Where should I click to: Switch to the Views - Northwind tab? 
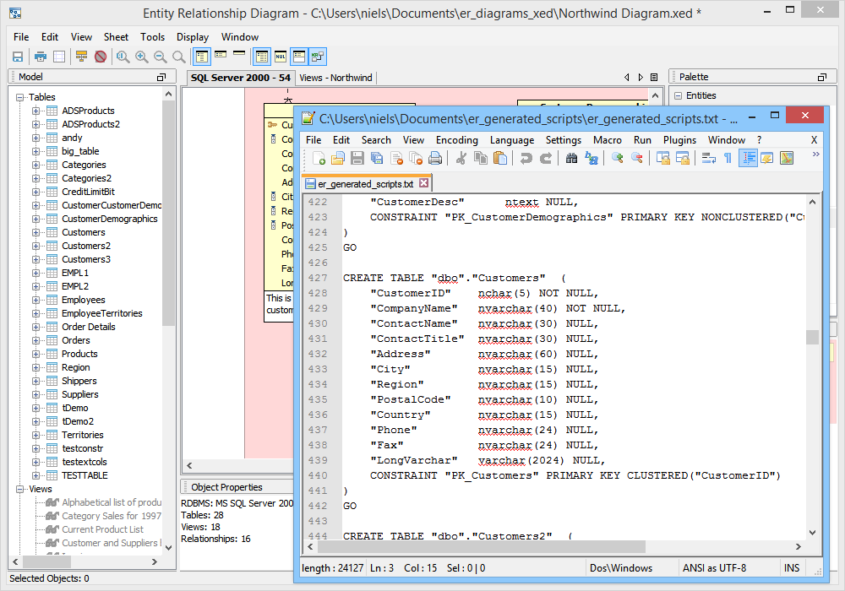(x=335, y=78)
